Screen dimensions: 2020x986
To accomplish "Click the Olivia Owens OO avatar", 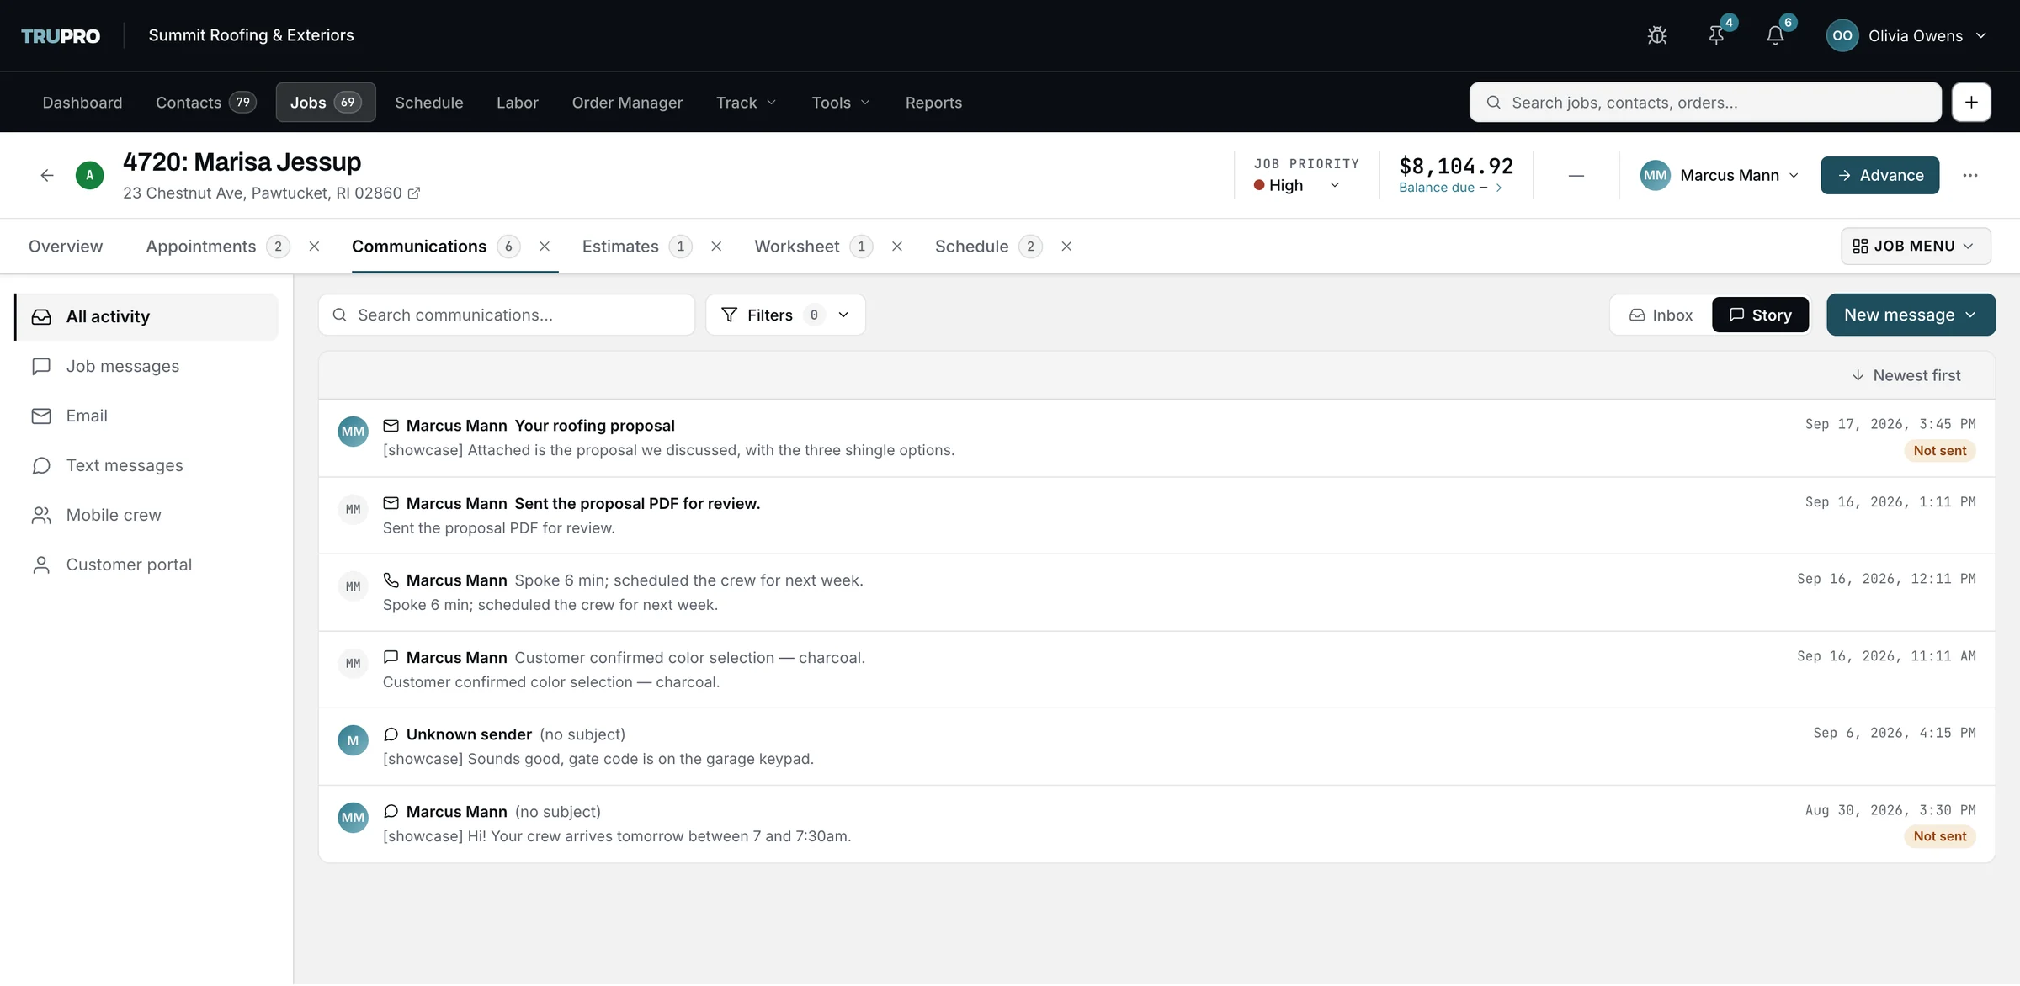I will pos(1842,35).
